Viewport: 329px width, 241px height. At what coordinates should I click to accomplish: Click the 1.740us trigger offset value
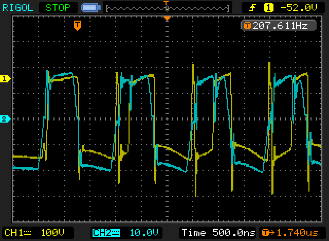tap(297, 233)
